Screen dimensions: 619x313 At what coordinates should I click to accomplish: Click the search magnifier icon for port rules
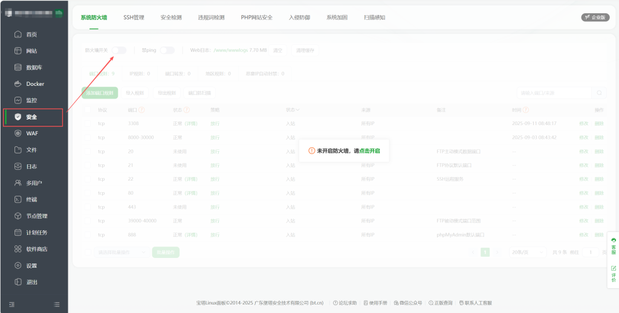pos(599,93)
